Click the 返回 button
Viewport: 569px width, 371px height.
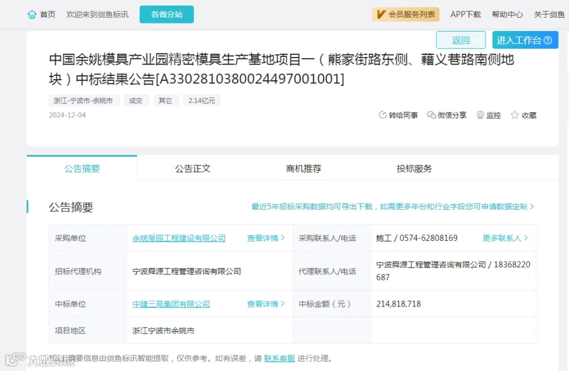(x=461, y=40)
